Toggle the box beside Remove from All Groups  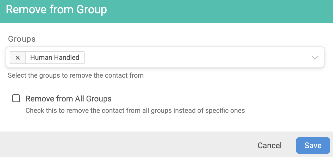pyautogui.click(x=16, y=99)
